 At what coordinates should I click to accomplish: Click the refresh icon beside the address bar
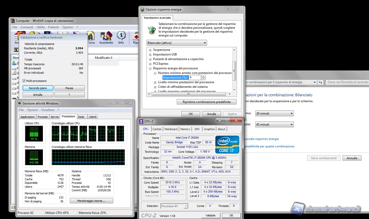(x=321, y=82)
